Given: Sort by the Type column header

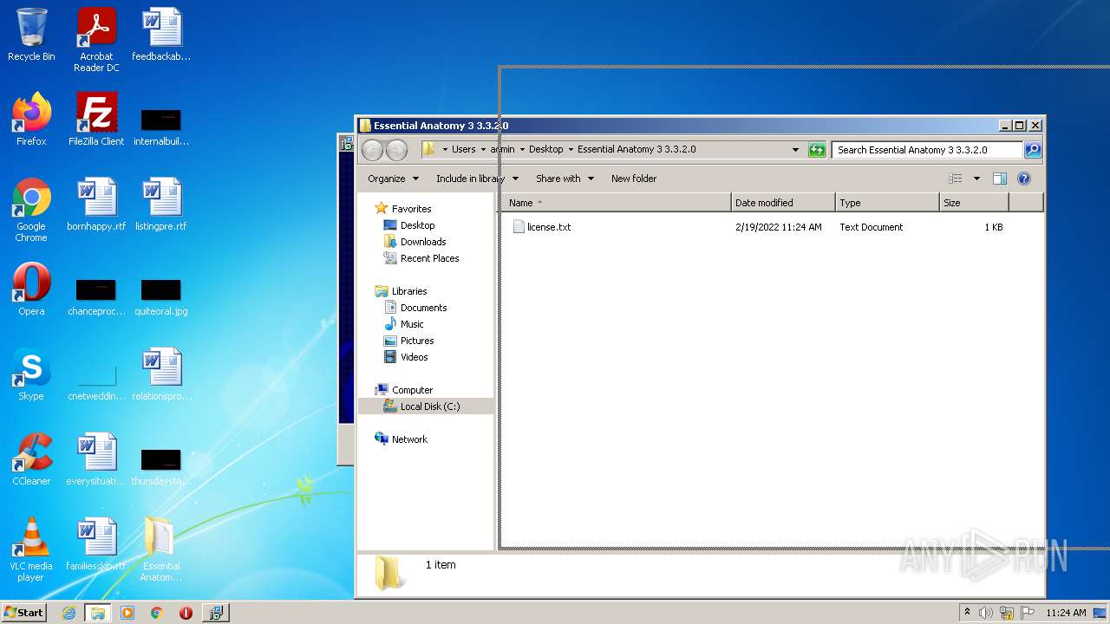Looking at the screenshot, I should point(887,203).
